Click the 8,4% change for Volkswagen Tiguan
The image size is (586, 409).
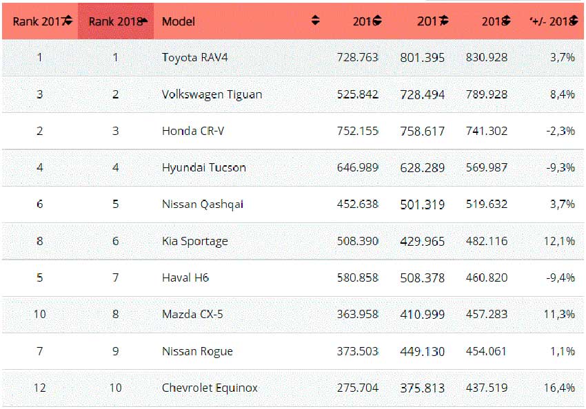pyautogui.click(x=562, y=94)
